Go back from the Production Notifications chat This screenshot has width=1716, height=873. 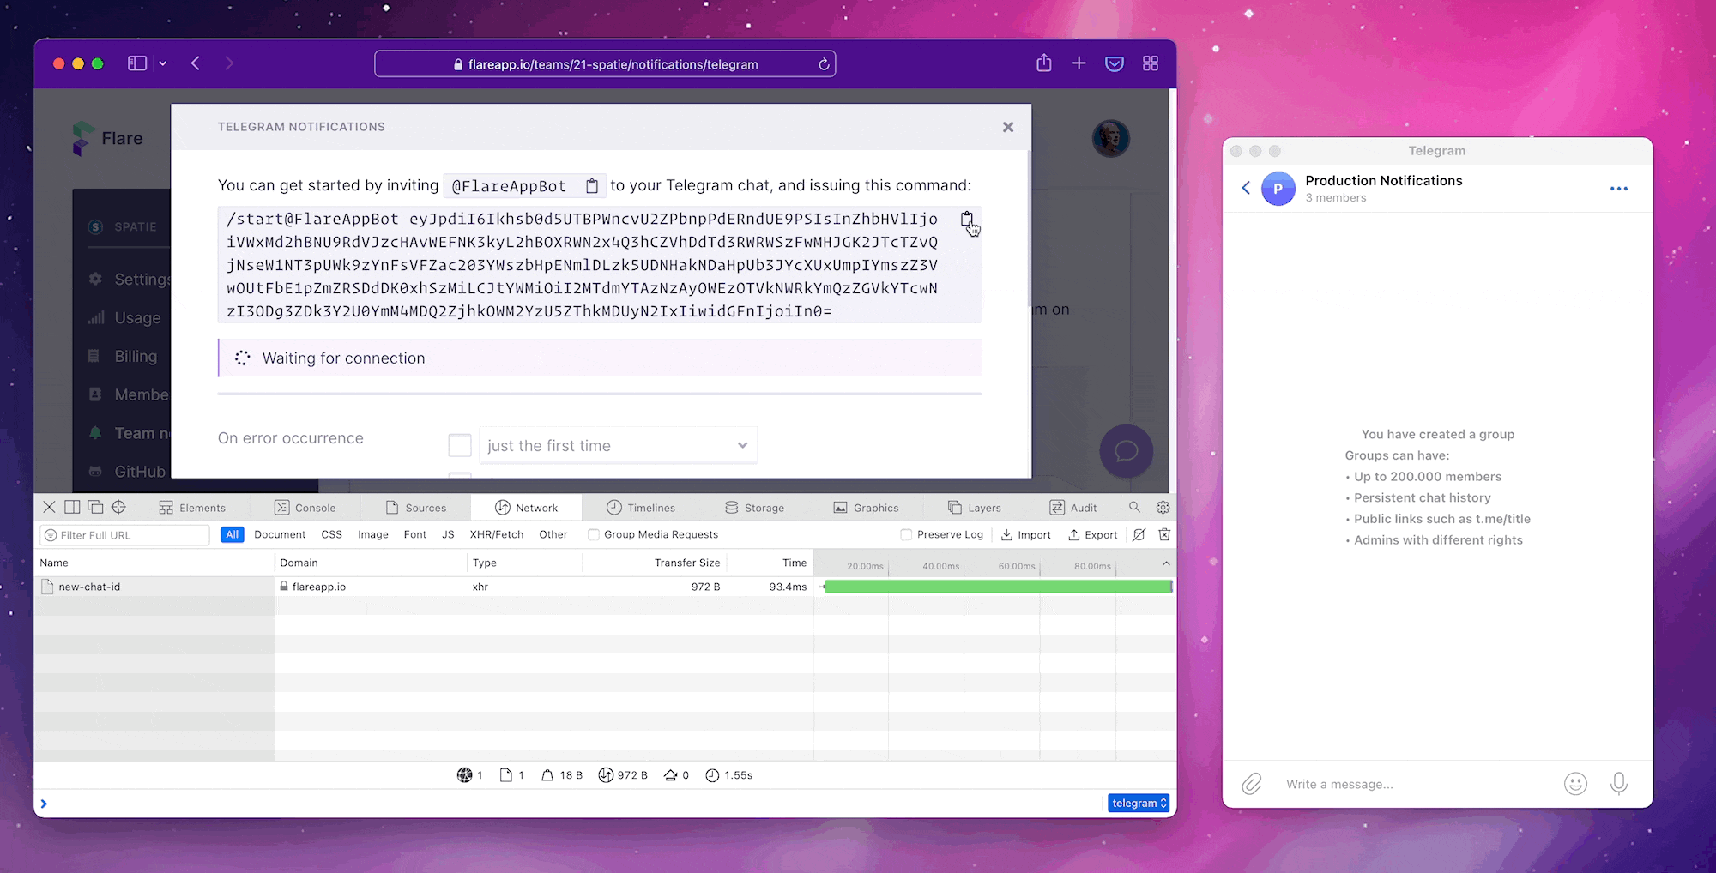1246,188
